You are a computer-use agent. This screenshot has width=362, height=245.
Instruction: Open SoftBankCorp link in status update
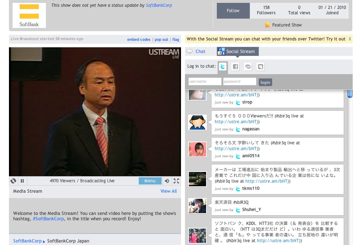[x=159, y=5]
